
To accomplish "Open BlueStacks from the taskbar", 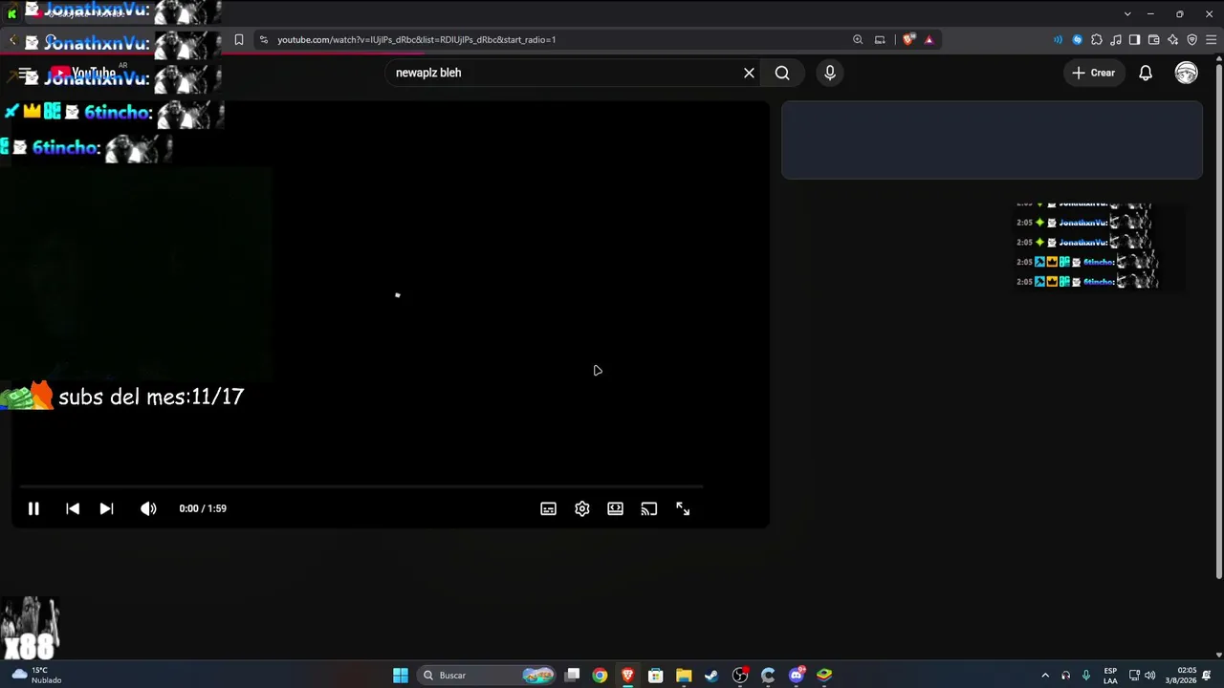I will [824, 676].
